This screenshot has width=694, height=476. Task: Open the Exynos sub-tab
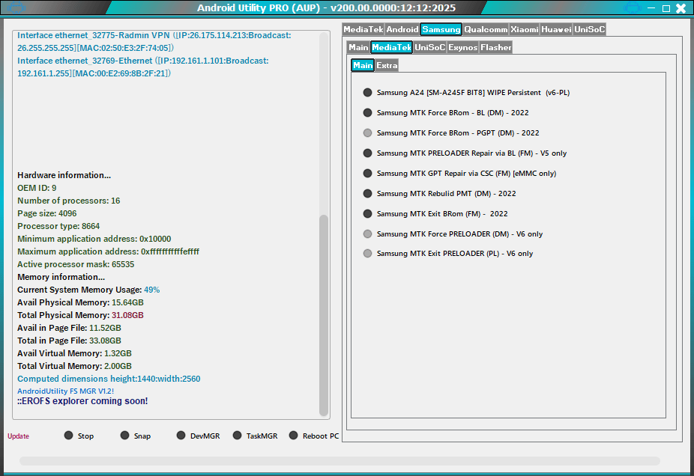pos(463,46)
